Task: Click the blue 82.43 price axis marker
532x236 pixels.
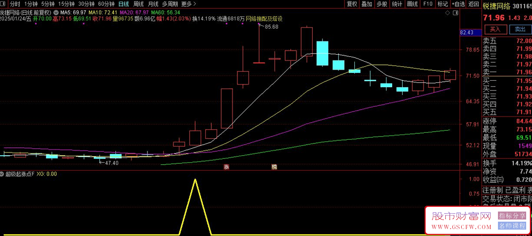Action: (470, 32)
